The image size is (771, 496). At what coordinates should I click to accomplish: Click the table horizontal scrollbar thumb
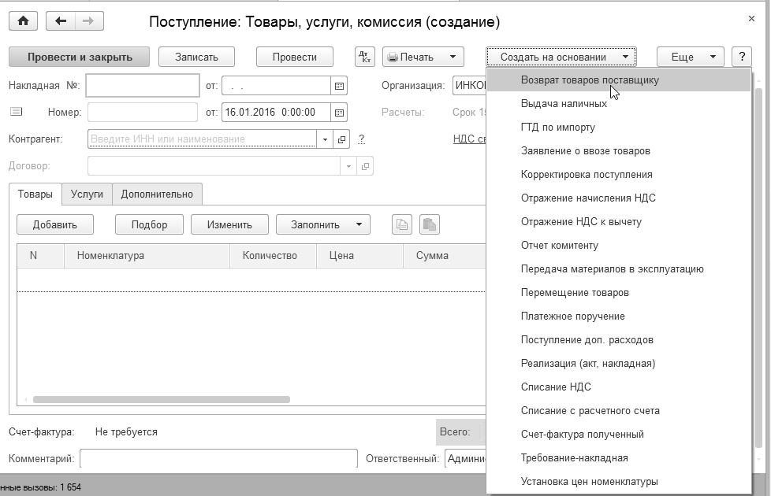pos(162,400)
